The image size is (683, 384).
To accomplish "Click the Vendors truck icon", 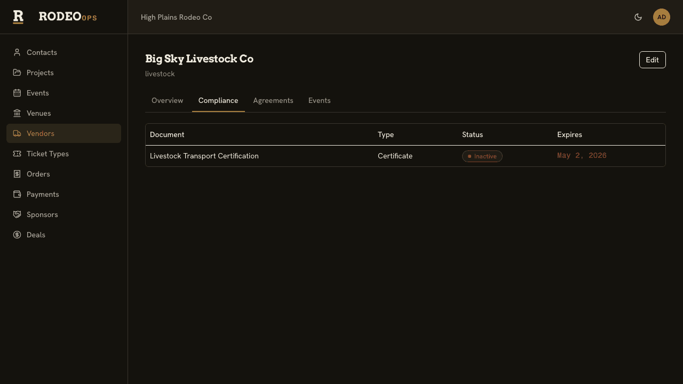I will click(17, 133).
